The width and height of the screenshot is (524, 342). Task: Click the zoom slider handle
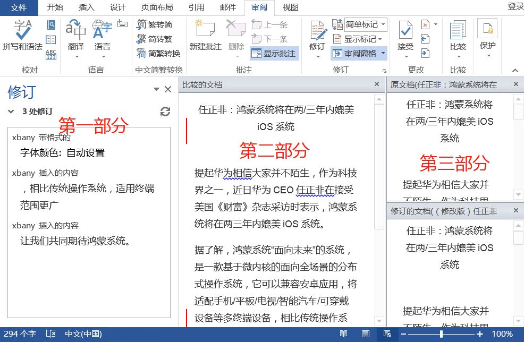tap(442, 334)
